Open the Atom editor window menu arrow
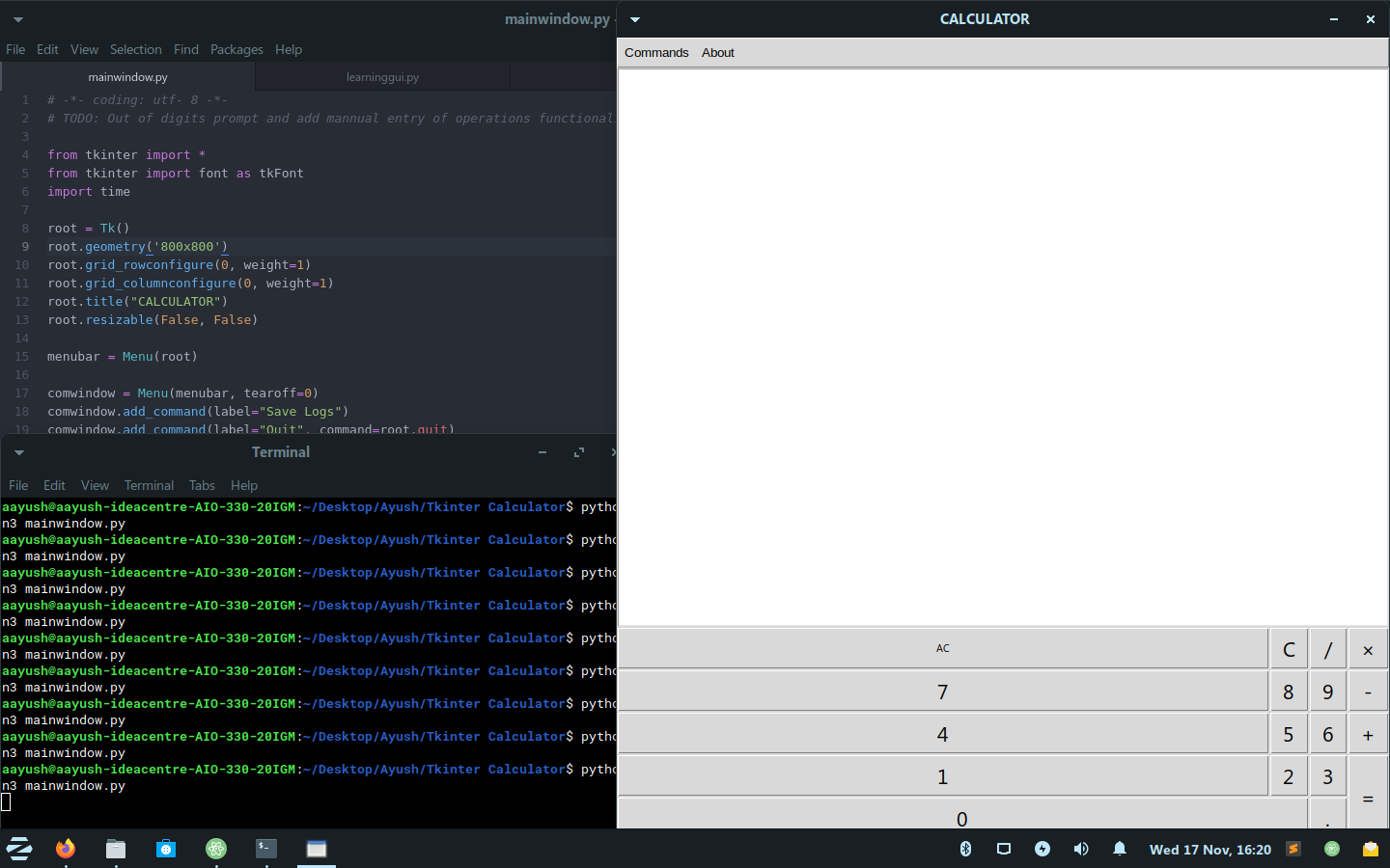This screenshot has height=868, width=1390. (17, 19)
